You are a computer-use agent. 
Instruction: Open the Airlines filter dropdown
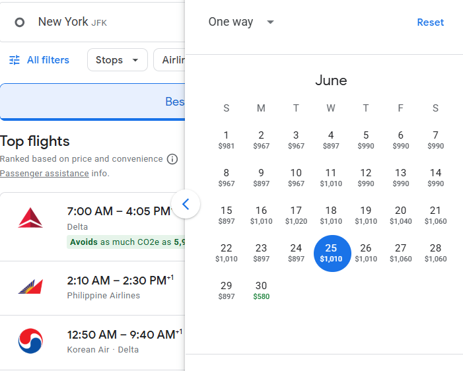170,60
